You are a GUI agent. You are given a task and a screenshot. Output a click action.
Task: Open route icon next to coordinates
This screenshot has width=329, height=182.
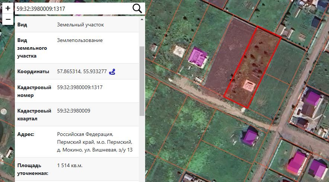click(112, 72)
